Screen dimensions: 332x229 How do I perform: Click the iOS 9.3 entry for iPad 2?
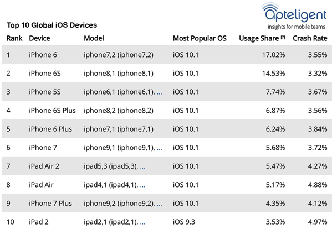[184, 222]
